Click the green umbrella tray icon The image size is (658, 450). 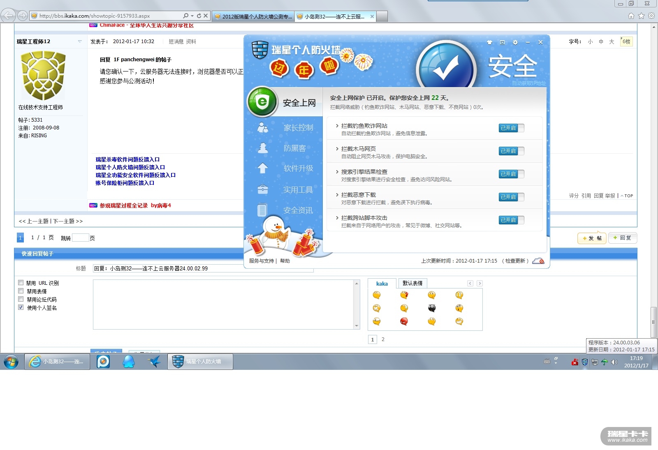(x=605, y=362)
